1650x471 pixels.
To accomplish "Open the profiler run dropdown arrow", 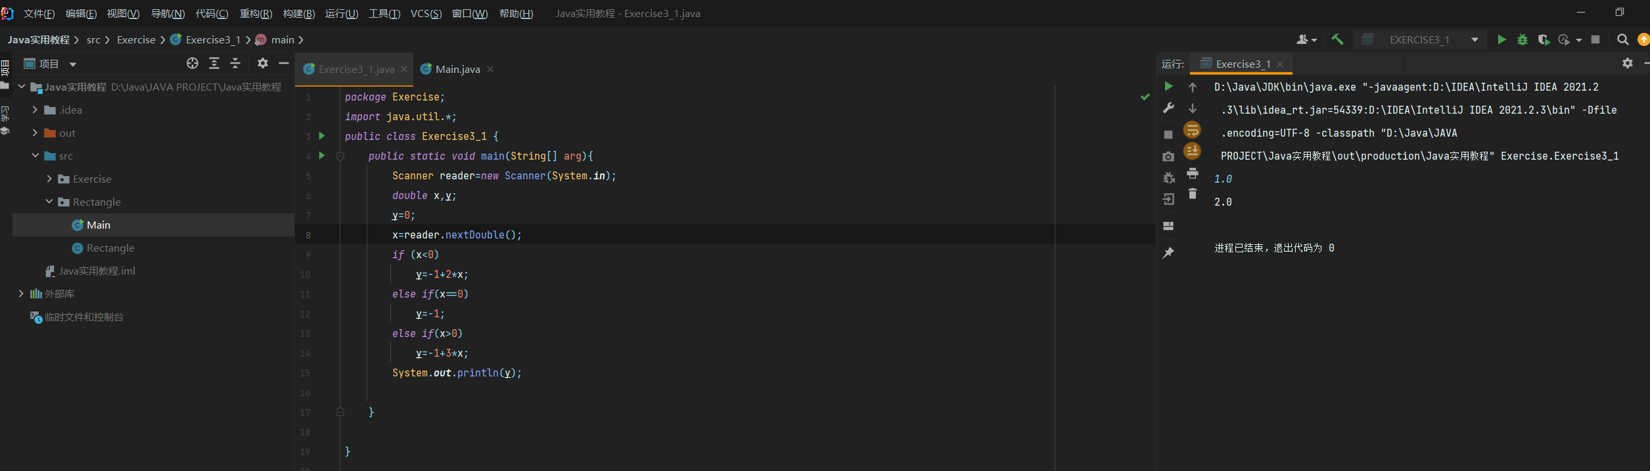I will 1579,40.
